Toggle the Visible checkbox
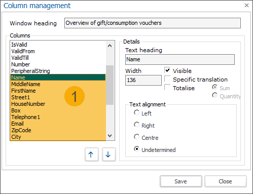 pos(167,70)
